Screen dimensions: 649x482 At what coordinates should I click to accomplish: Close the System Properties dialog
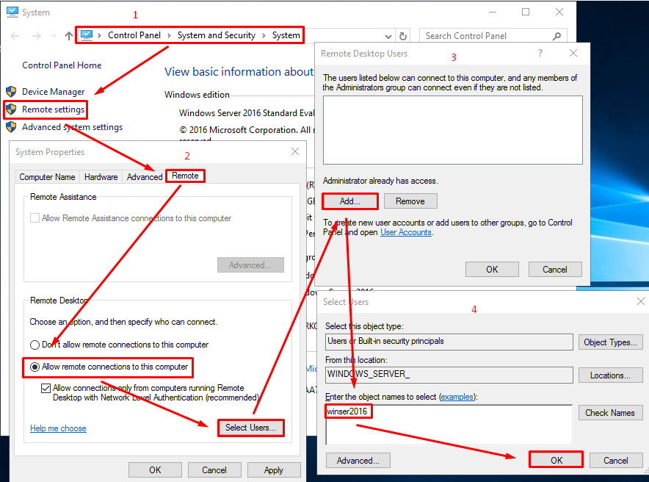(295, 151)
